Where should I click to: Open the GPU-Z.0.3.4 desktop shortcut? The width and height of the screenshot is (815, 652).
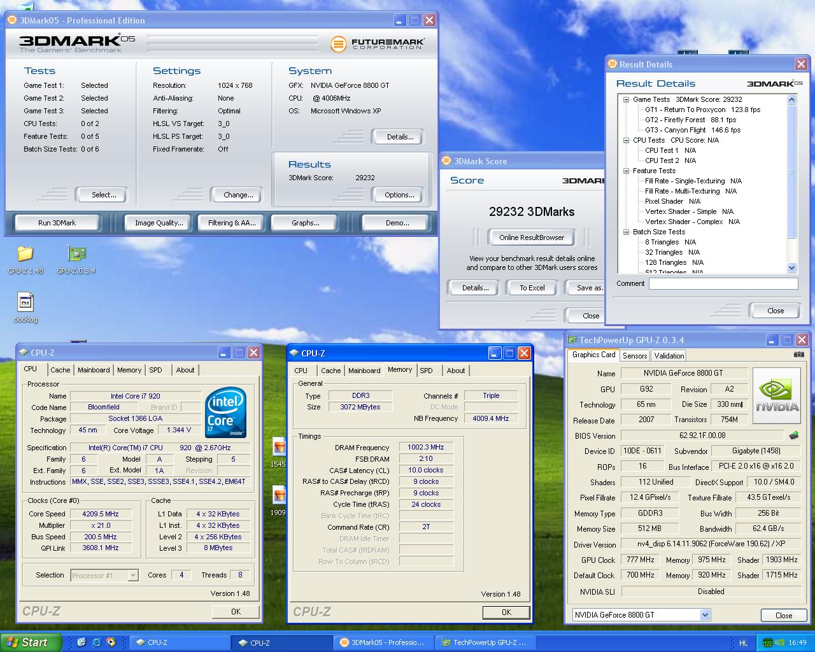click(76, 255)
